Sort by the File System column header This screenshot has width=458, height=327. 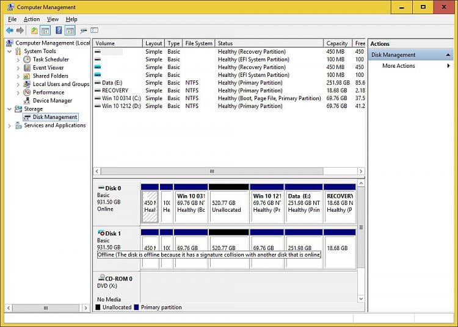coord(198,43)
